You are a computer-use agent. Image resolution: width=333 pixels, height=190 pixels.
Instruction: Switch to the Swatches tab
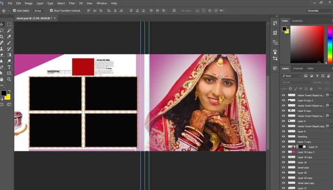tap(297, 21)
